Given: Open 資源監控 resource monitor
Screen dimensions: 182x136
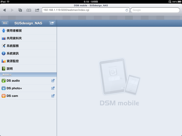Looking at the screenshot, I should [x=28, y=61].
